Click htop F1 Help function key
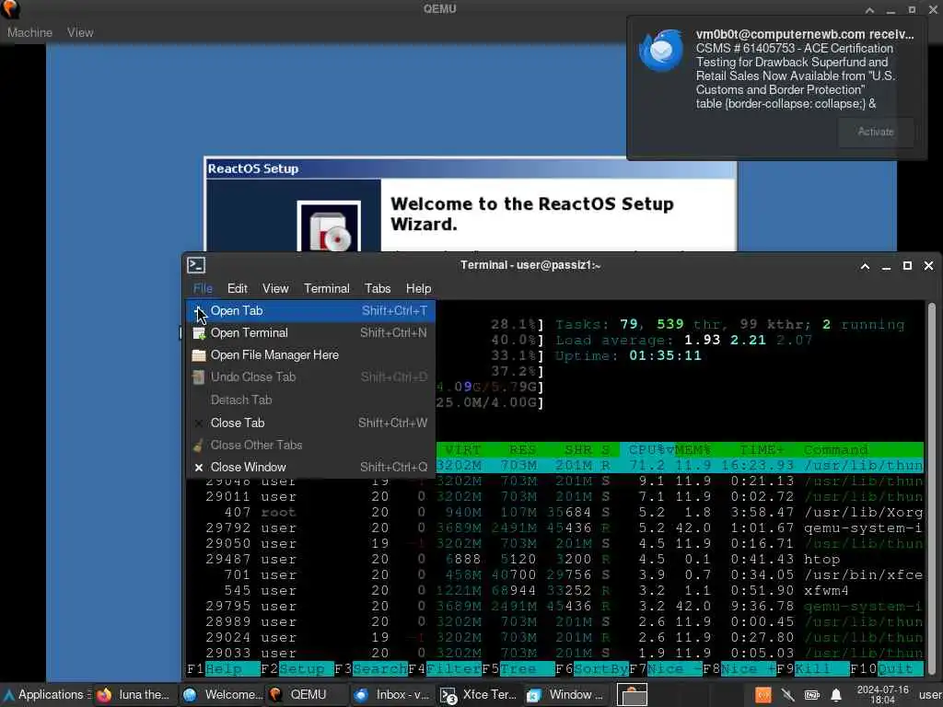Viewport: 943px width, 707px height. pyautogui.click(x=224, y=669)
